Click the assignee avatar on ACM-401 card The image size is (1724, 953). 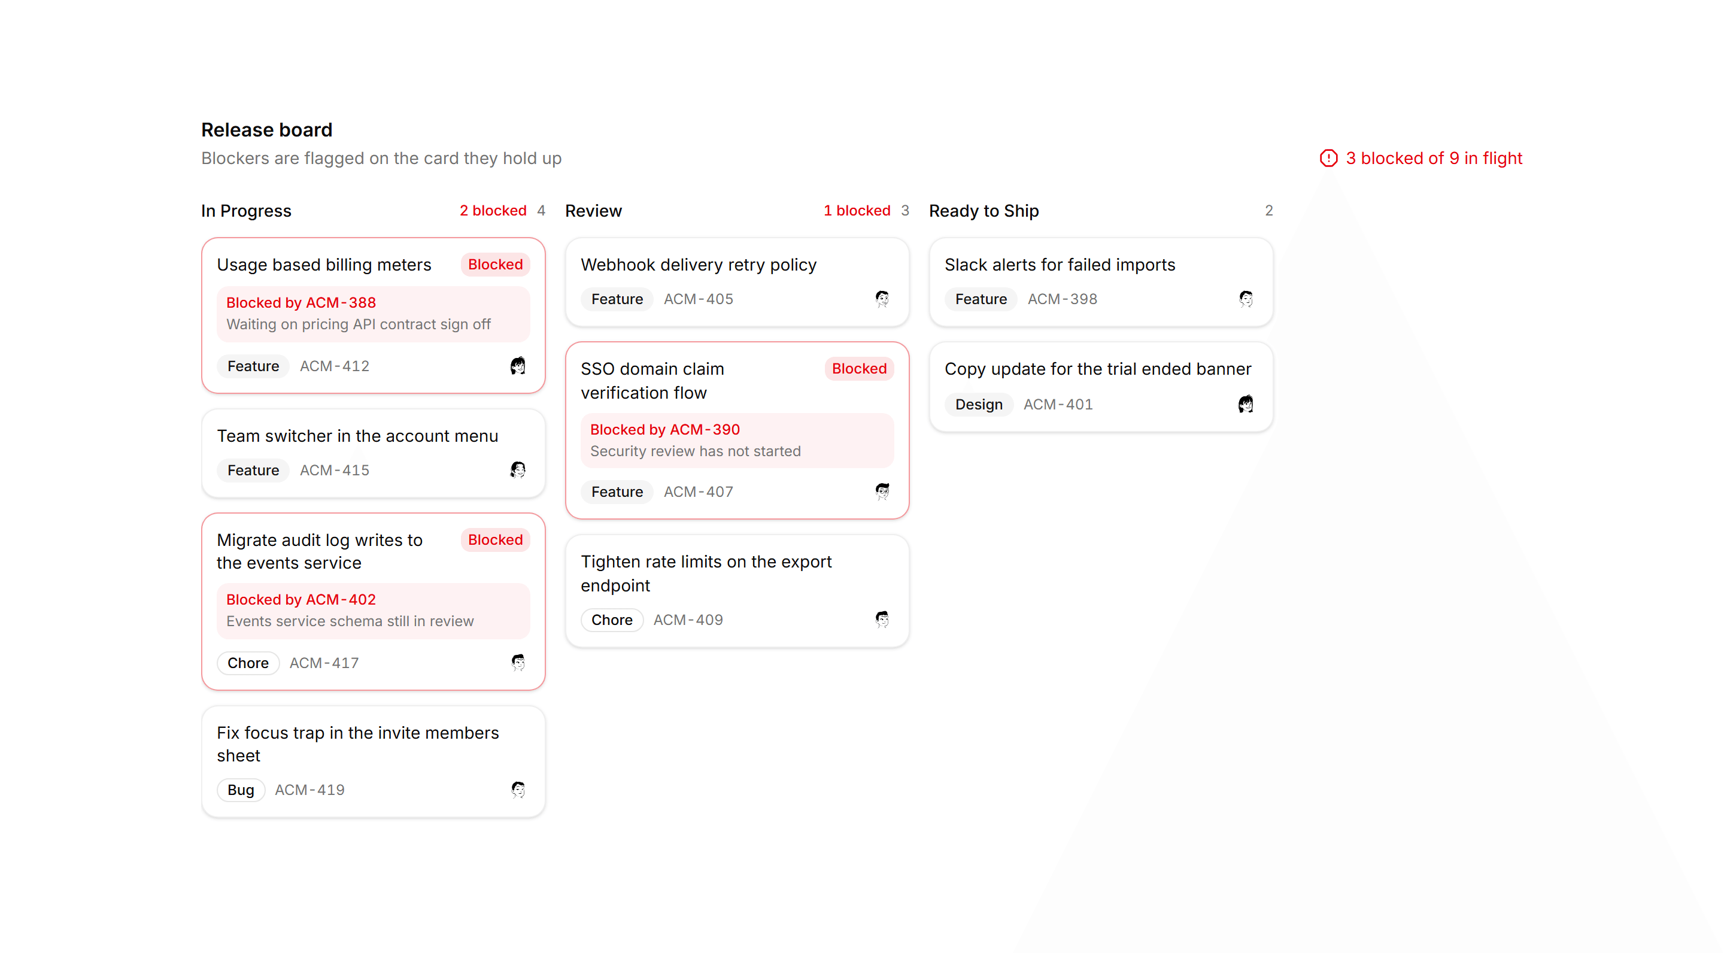point(1246,404)
